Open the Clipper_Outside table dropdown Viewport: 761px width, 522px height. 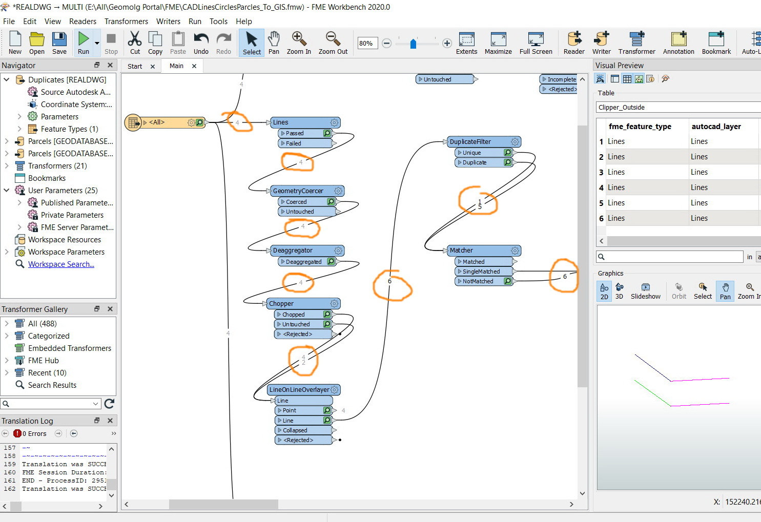(x=678, y=107)
